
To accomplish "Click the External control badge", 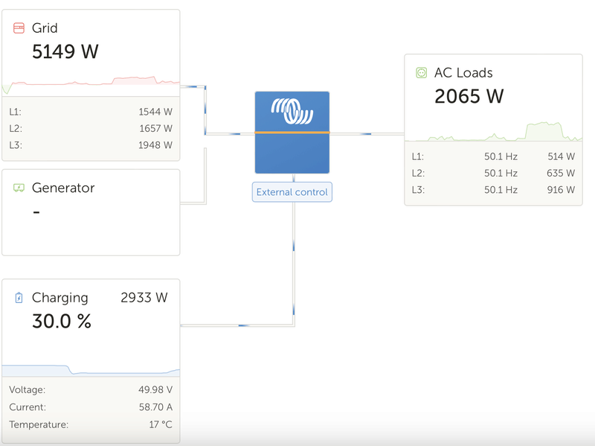I will [x=292, y=192].
